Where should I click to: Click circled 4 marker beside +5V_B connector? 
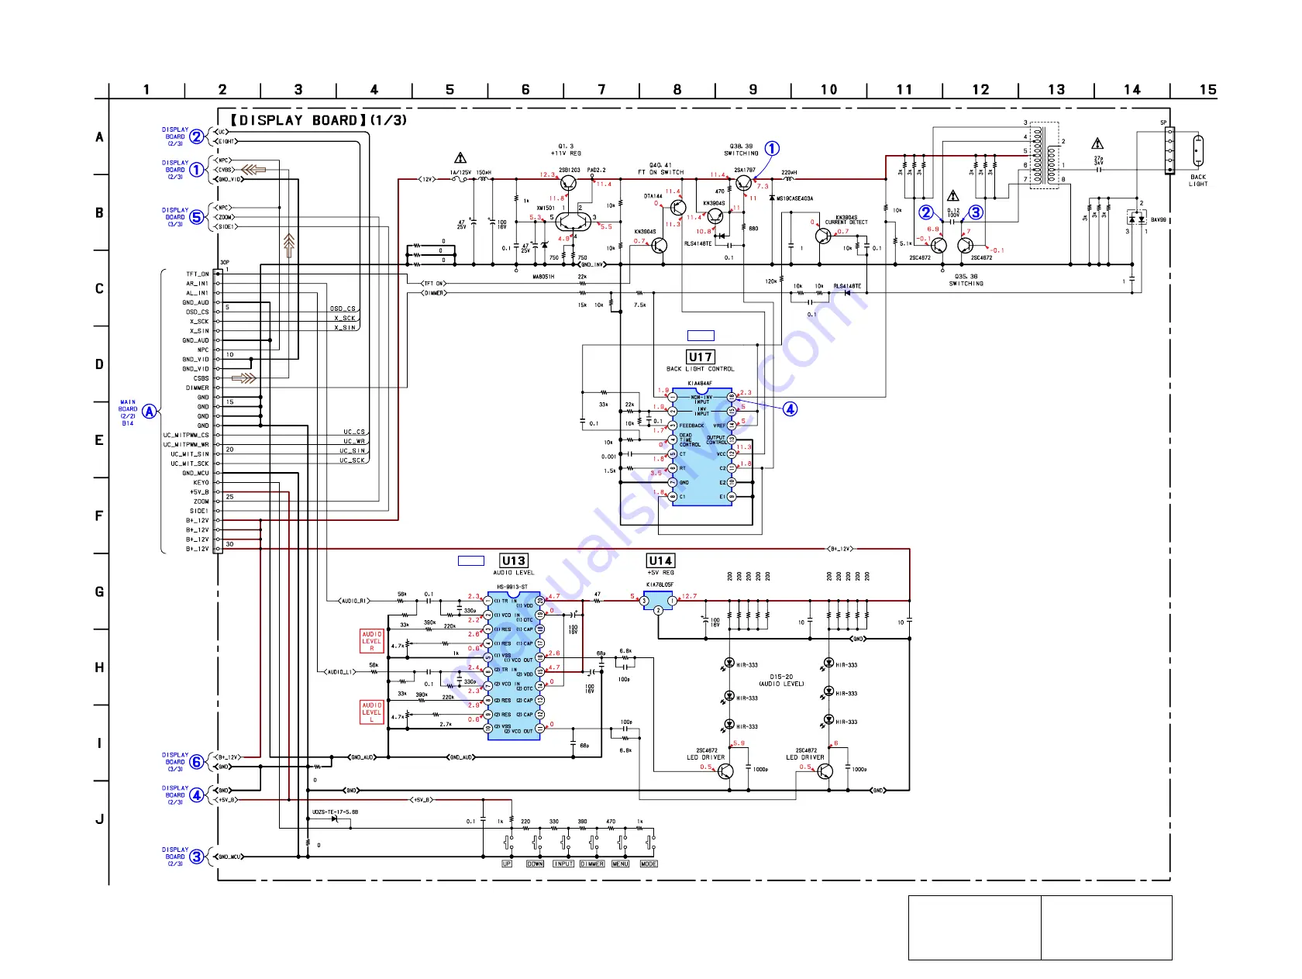[x=197, y=795]
